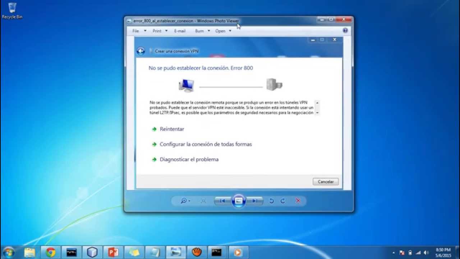Open the Print dropdown menu
This screenshot has width=460, height=259.
click(x=160, y=31)
